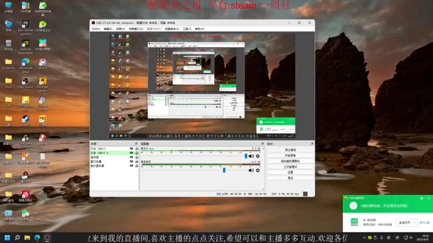Open 此电脑 desktop icon
Viewport: 433px width, 243px height.
point(9,8)
